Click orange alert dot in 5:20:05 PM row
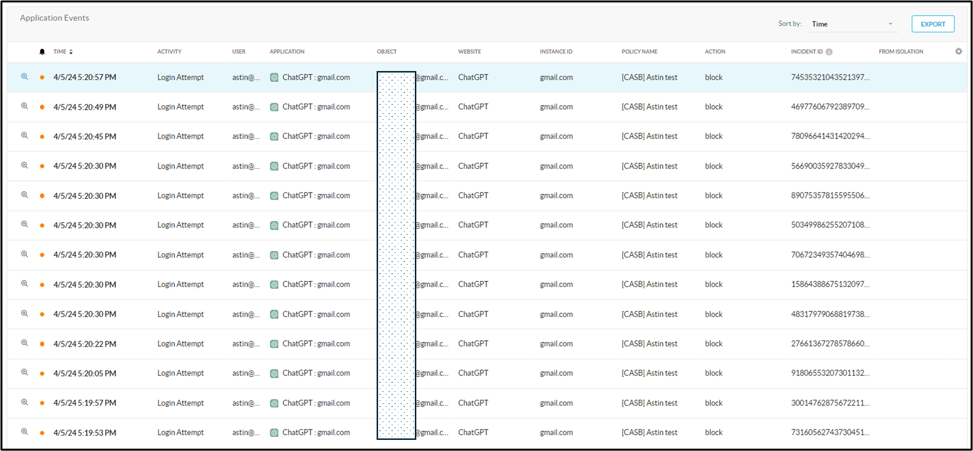 tap(42, 374)
